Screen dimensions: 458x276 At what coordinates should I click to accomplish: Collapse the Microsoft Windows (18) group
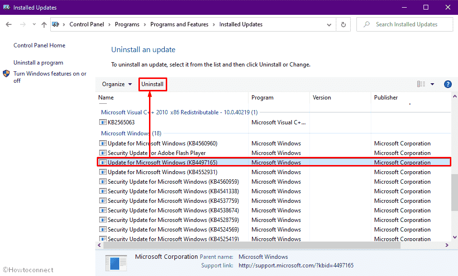[x=131, y=133]
